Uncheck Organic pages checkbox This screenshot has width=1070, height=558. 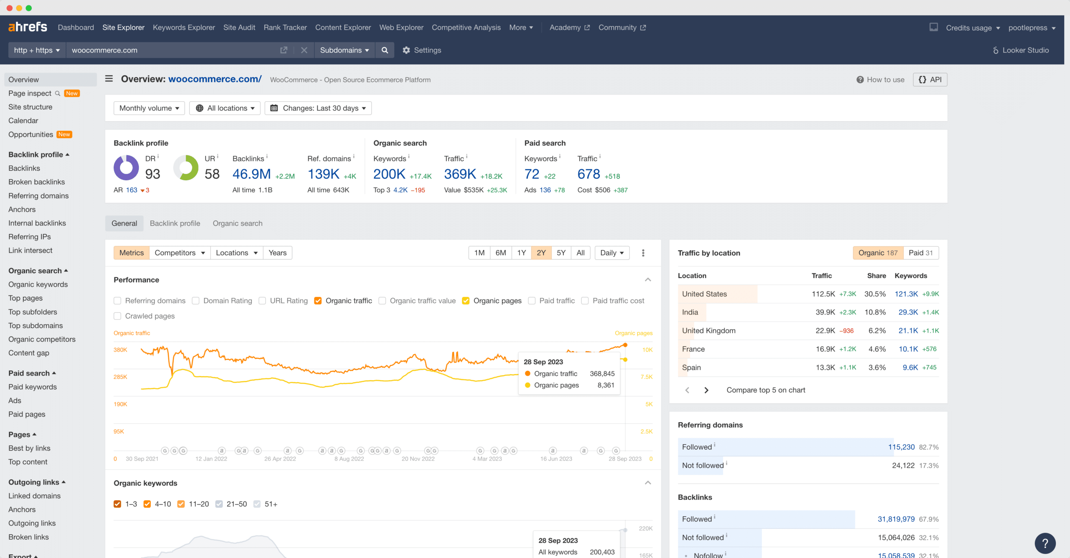[466, 301]
